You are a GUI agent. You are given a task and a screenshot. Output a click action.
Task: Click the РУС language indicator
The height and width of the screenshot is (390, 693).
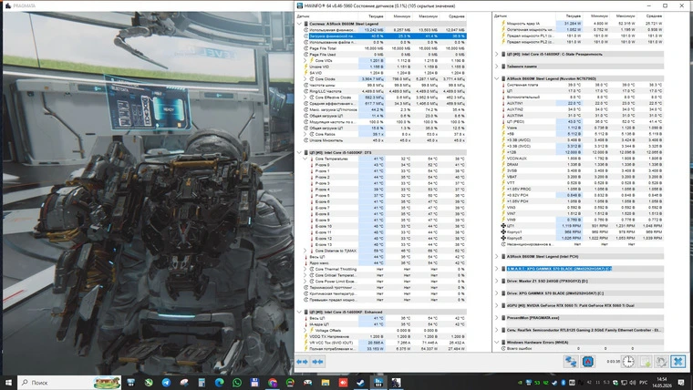pyautogui.click(x=644, y=383)
